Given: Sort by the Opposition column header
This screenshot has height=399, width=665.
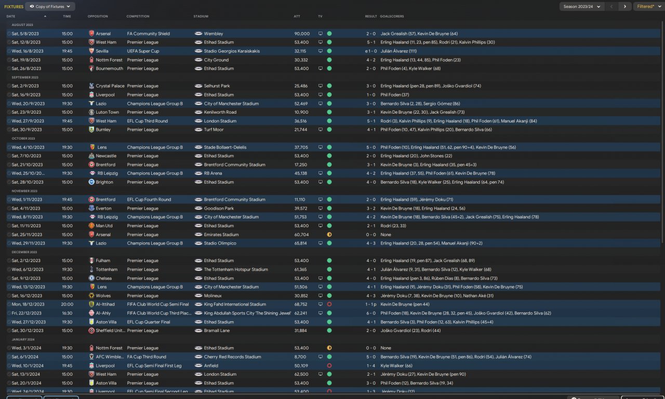Looking at the screenshot, I should [x=98, y=17].
